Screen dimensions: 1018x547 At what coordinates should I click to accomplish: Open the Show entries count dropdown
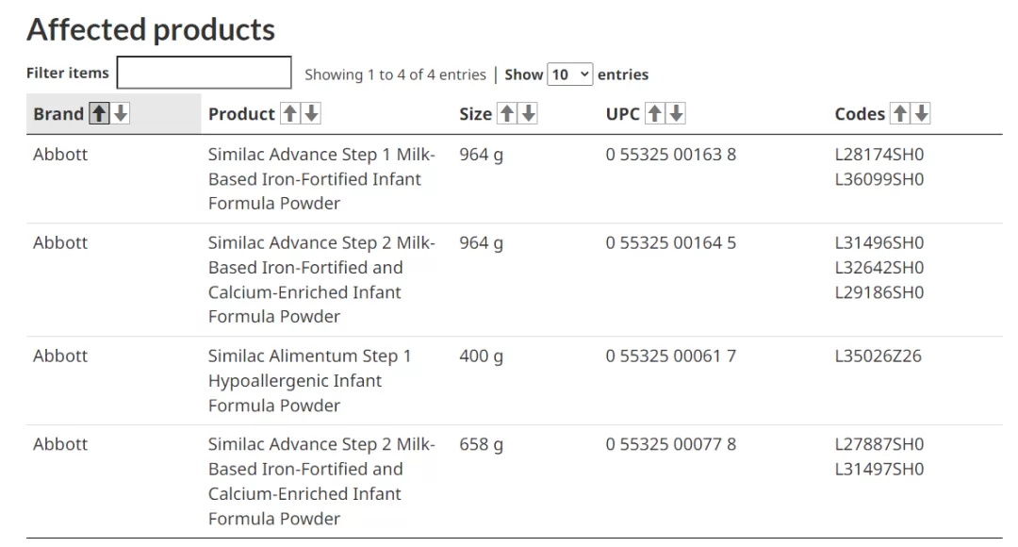point(570,75)
